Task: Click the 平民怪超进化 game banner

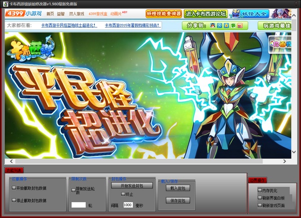Action: click(148, 95)
